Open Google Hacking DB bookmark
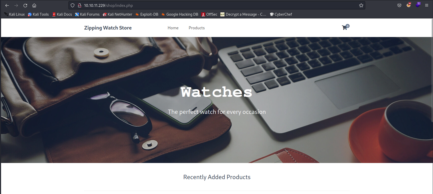The height and width of the screenshot is (194, 433). [180, 14]
